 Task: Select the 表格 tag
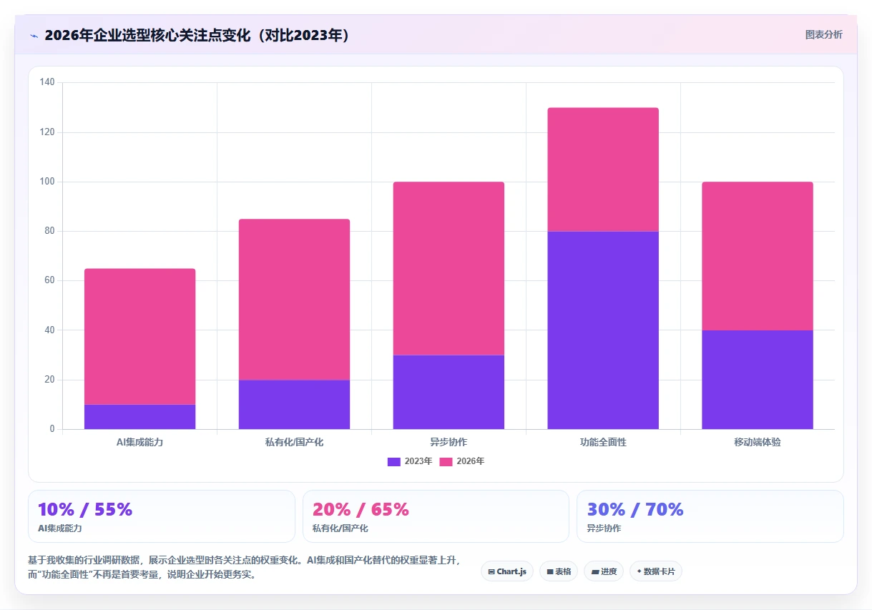point(559,571)
